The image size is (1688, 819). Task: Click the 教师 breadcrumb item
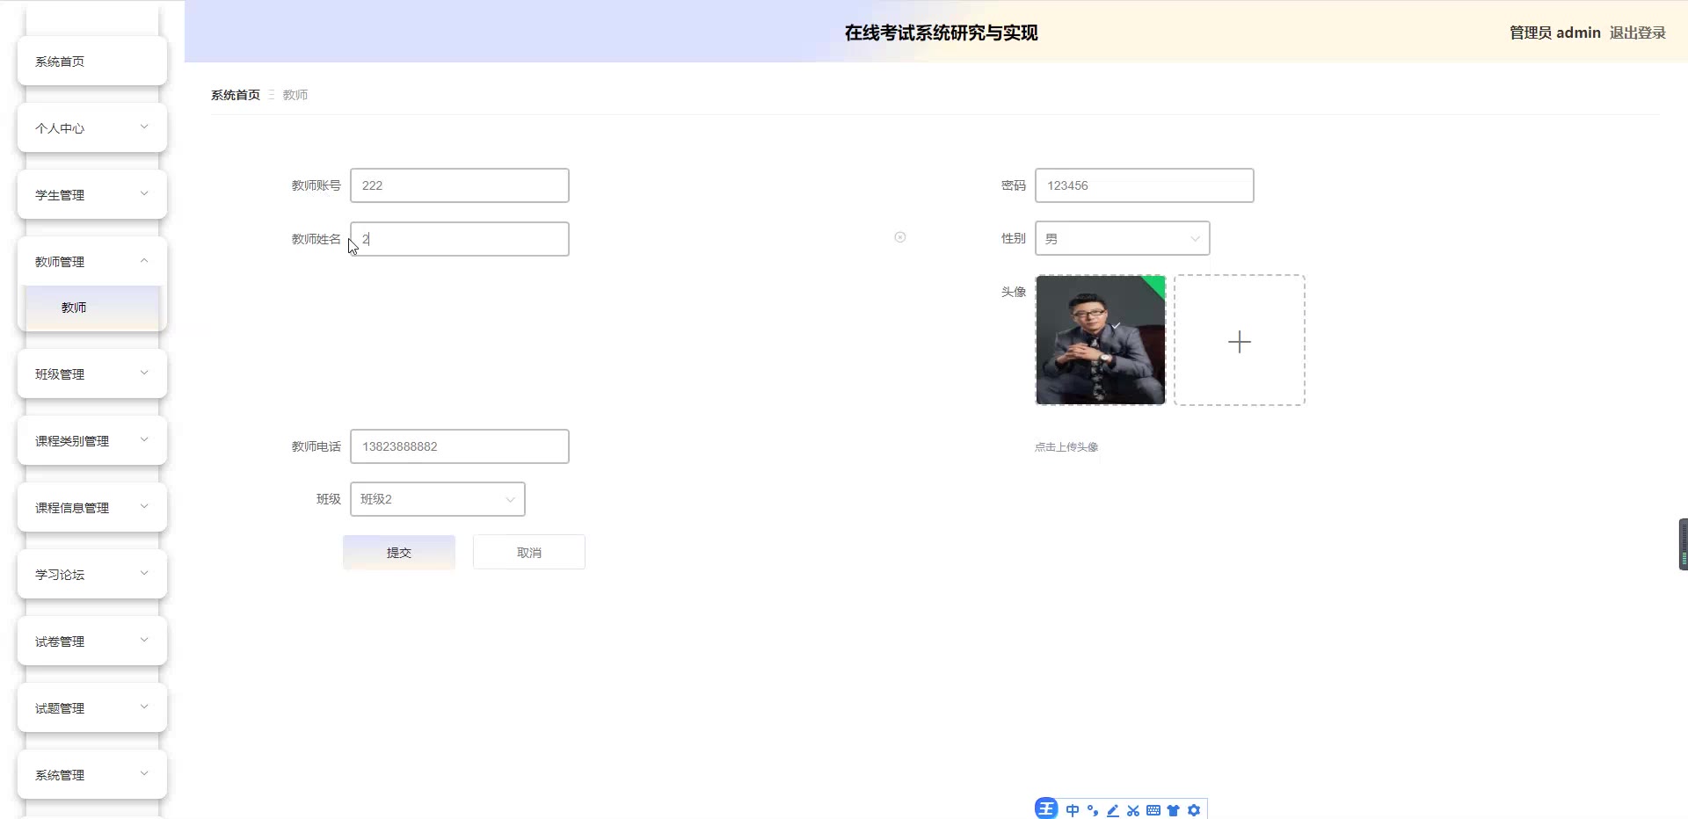click(x=295, y=95)
